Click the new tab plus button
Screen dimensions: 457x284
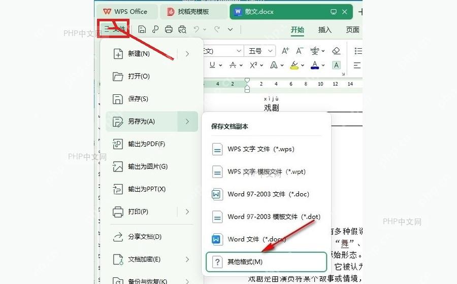point(361,12)
